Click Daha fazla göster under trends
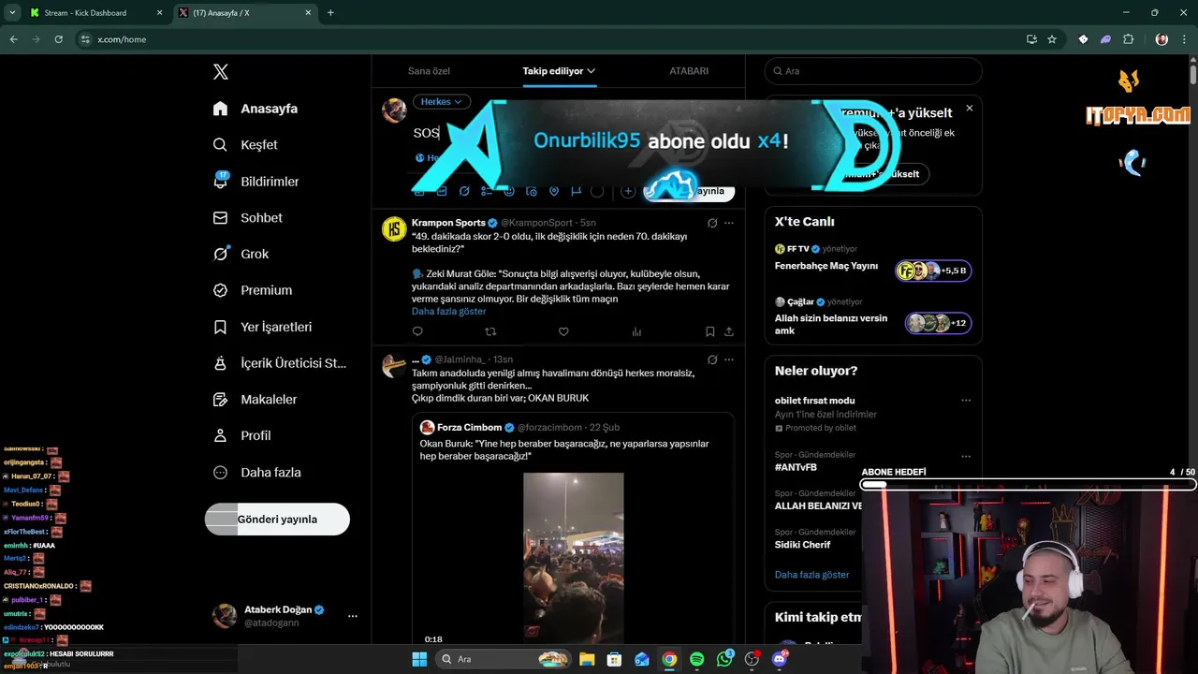 pyautogui.click(x=812, y=575)
